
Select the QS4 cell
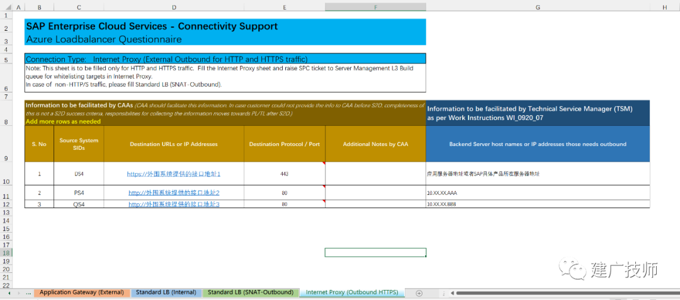(x=79, y=204)
